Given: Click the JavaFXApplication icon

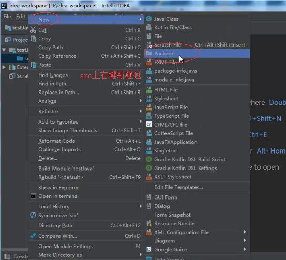Looking at the screenshot, I should point(149,142).
